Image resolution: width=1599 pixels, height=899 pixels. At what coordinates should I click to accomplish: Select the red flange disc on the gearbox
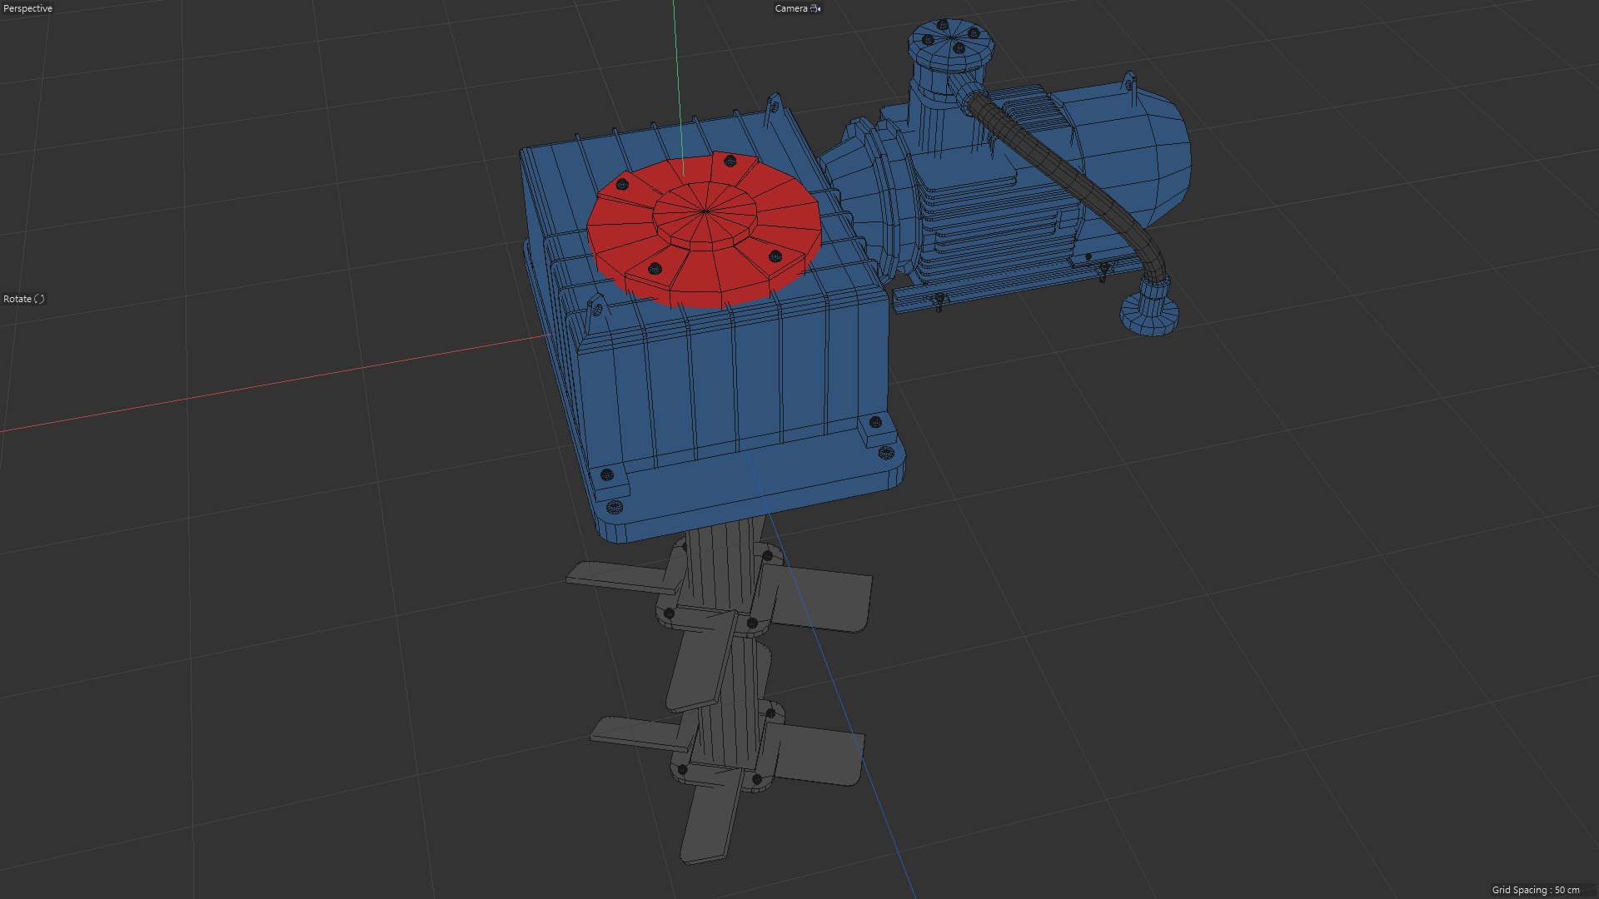(705, 229)
